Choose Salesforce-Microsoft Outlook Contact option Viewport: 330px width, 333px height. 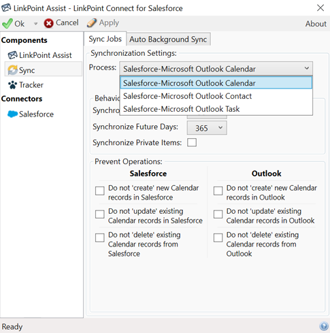216,96
